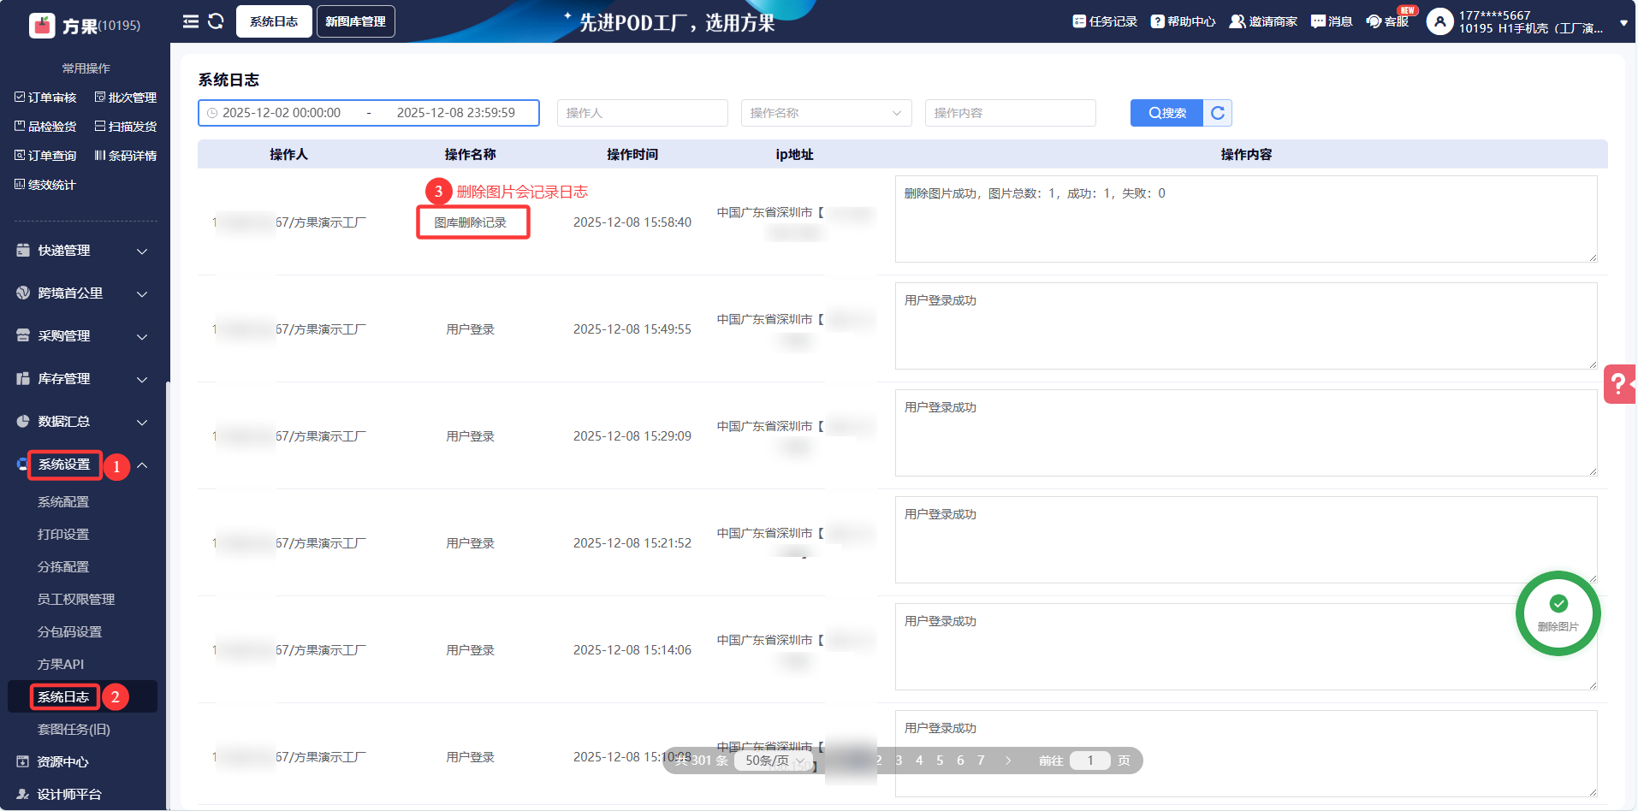Open 方果API submenu item

click(x=61, y=665)
